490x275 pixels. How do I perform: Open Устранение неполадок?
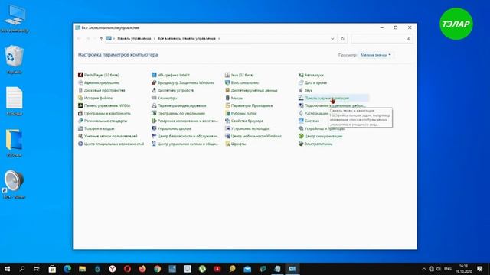point(247,128)
